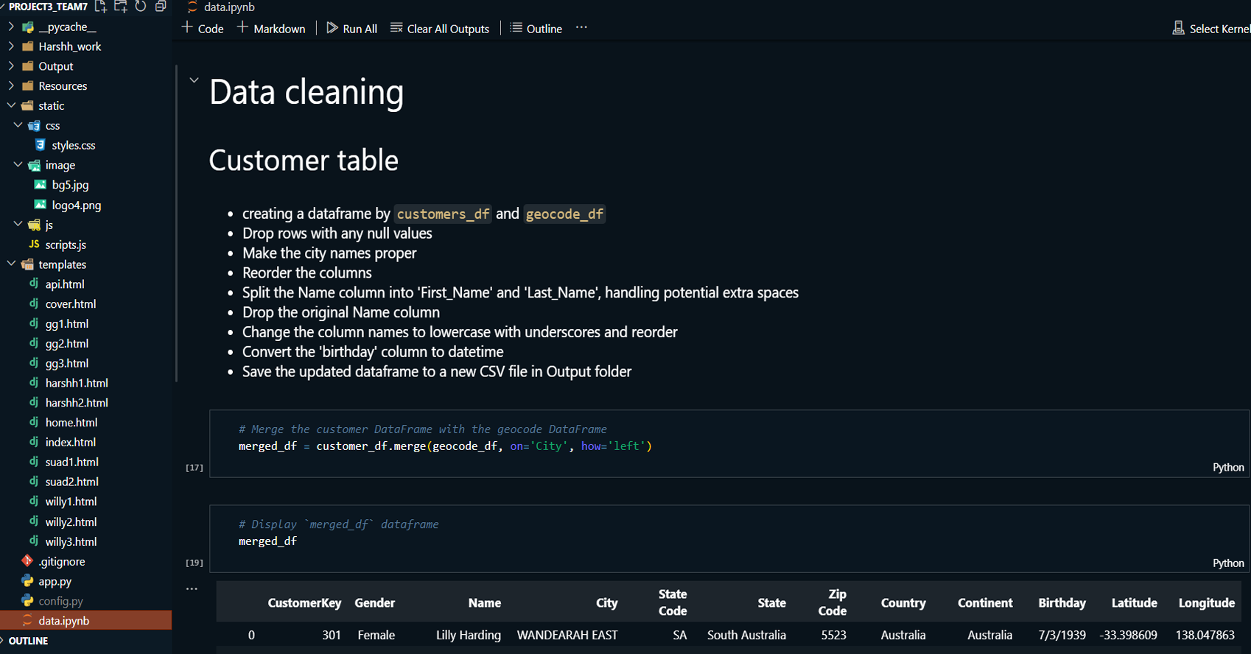Collapse all folders in explorer

161,7
